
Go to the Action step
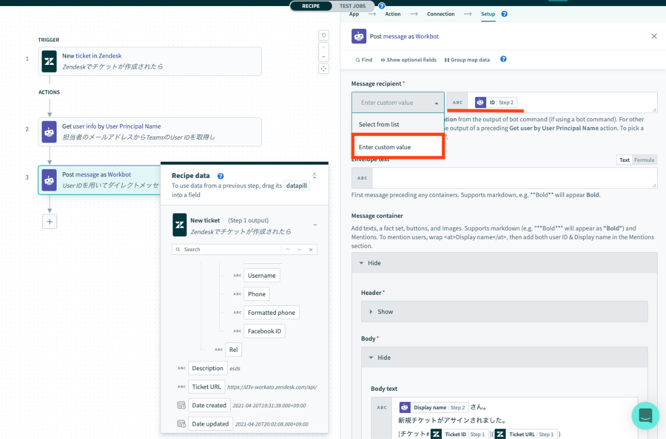coord(393,14)
